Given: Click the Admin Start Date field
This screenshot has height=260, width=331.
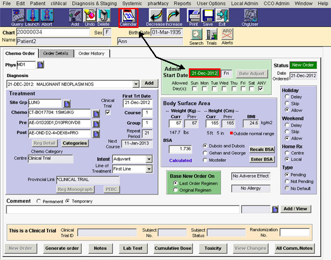Looking at the screenshot, I should coord(204,73).
